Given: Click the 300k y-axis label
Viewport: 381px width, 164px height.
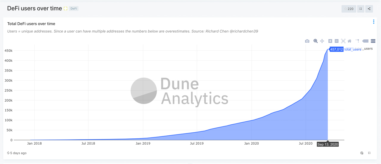Looking at the screenshot, I should pos(9,81).
